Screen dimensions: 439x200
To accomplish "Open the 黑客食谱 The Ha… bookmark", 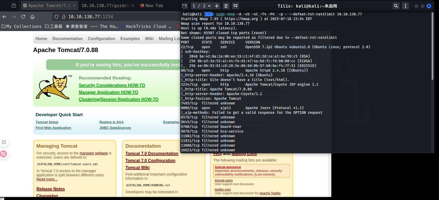I will click(x=92, y=26).
